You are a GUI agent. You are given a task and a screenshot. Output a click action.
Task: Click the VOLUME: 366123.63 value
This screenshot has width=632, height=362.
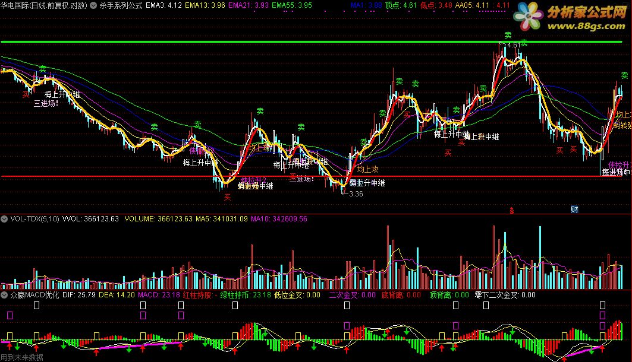[x=158, y=219]
